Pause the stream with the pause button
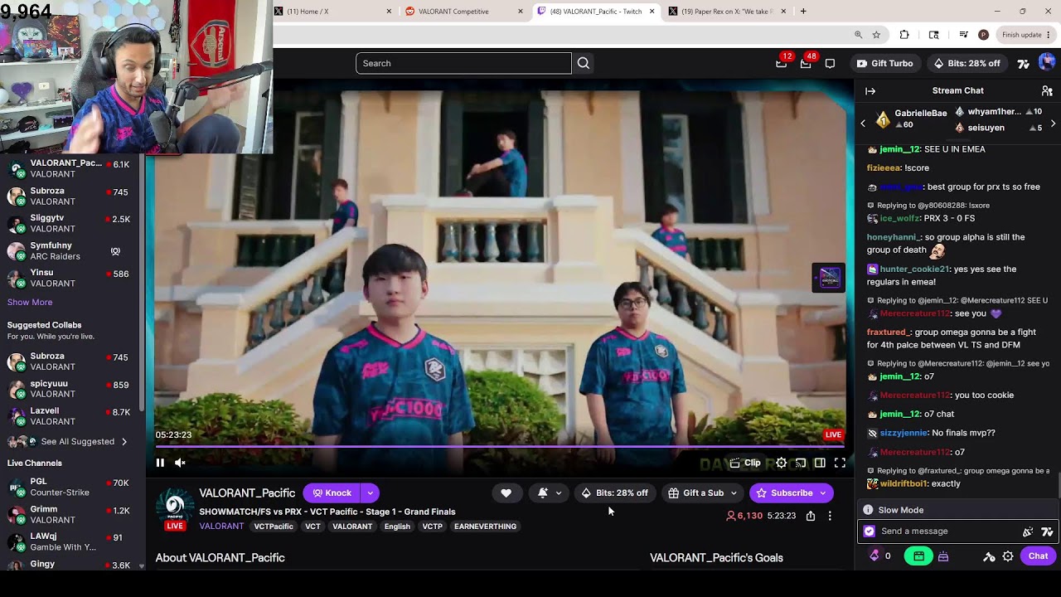 [x=160, y=463]
